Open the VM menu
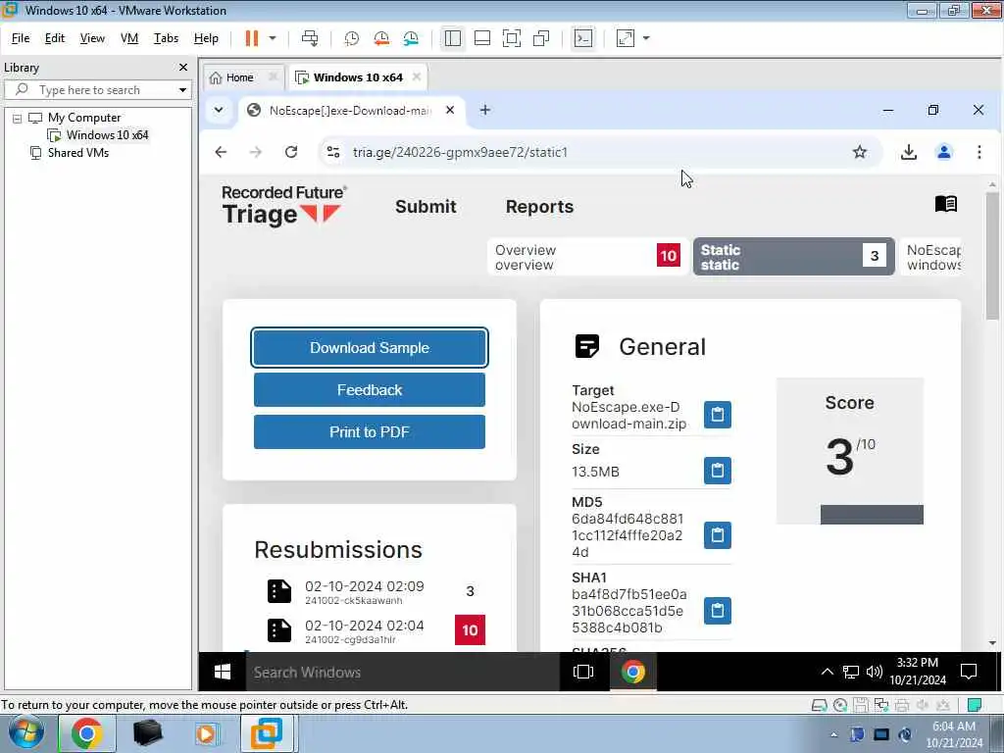 point(129,38)
